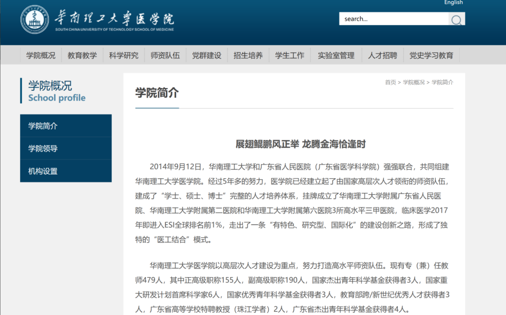506x315 pixels.
Task: Open the 学院概况 navigation menu
Action: click(x=41, y=55)
